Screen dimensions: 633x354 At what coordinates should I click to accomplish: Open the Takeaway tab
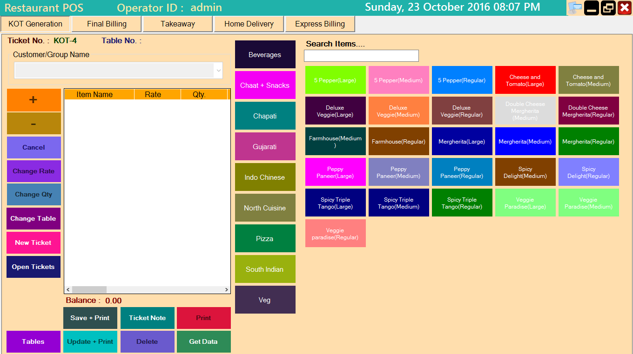pos(177,23)
